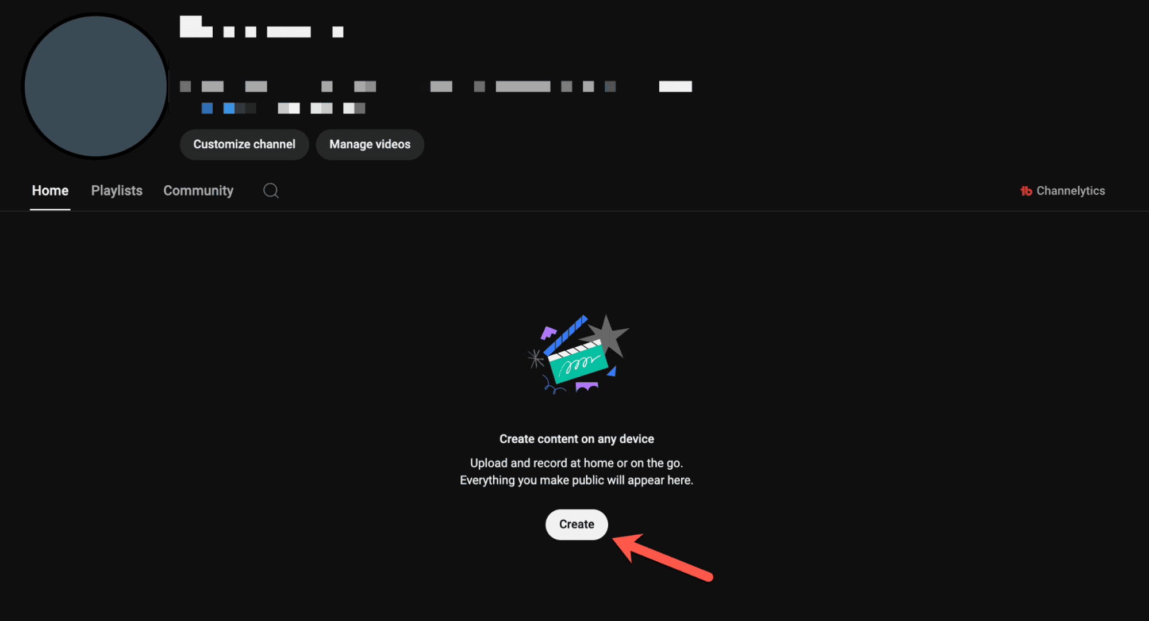Select the Home tab

pos(49,190)
